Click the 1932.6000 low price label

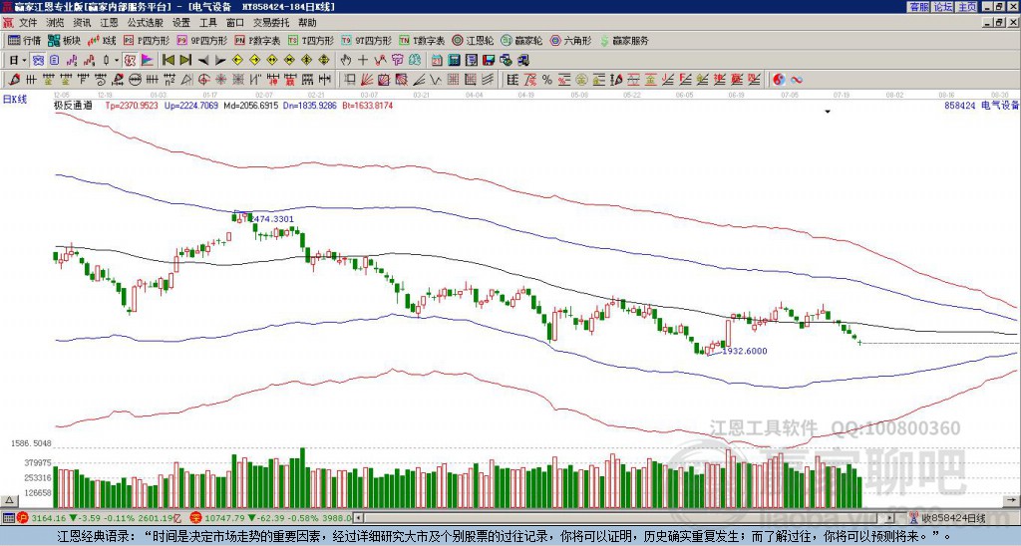pos(744,352)
